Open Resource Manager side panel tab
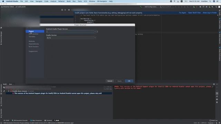This screenshot has height=124, width=221. click(1, 38)
